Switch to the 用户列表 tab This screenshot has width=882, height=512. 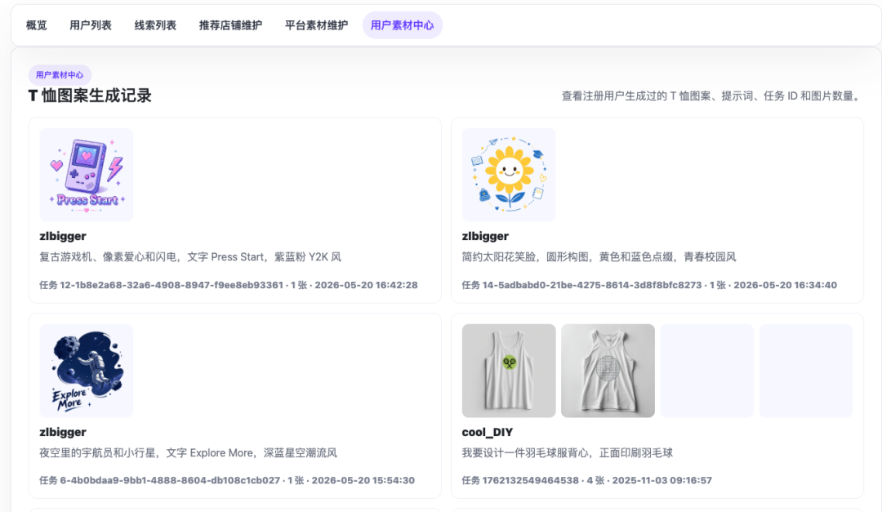click(x=91, y=25)
